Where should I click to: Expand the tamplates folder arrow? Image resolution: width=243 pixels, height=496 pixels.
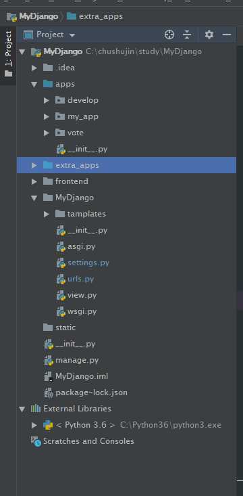pyautogui.click(x=47, y=214)
